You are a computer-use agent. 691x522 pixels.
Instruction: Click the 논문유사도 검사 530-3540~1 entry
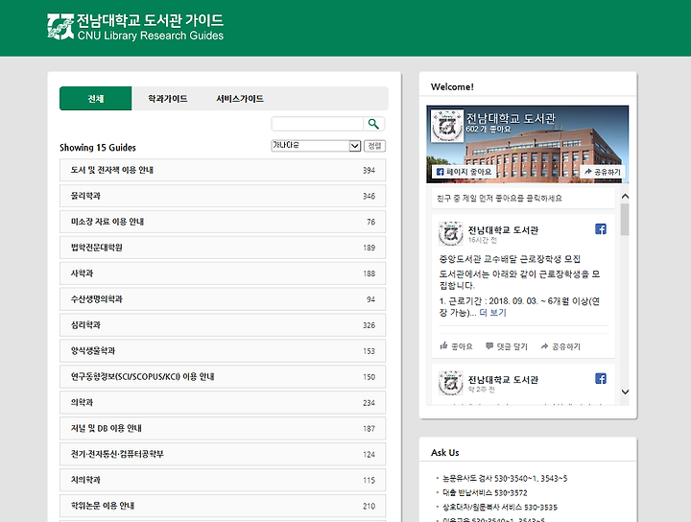pyautogui.click(x=505, y=479)
